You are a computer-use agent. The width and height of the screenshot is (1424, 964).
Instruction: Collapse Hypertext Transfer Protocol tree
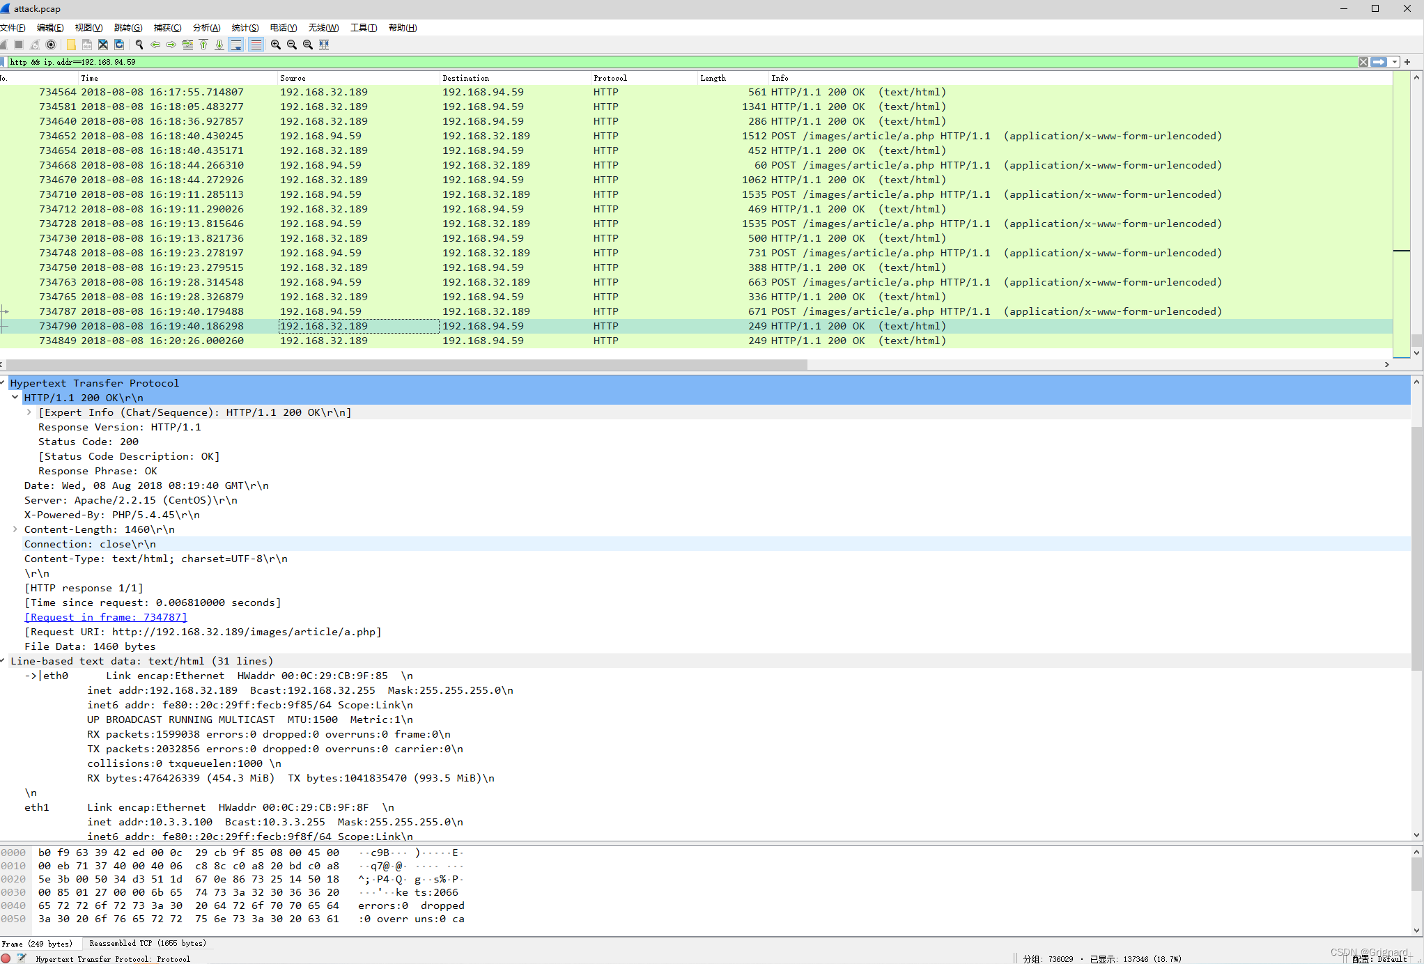3,383
